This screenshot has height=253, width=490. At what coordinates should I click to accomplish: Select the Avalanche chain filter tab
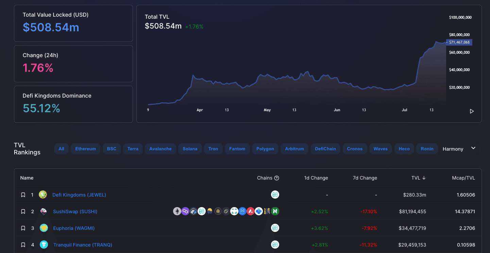click(x=160, y=149)
